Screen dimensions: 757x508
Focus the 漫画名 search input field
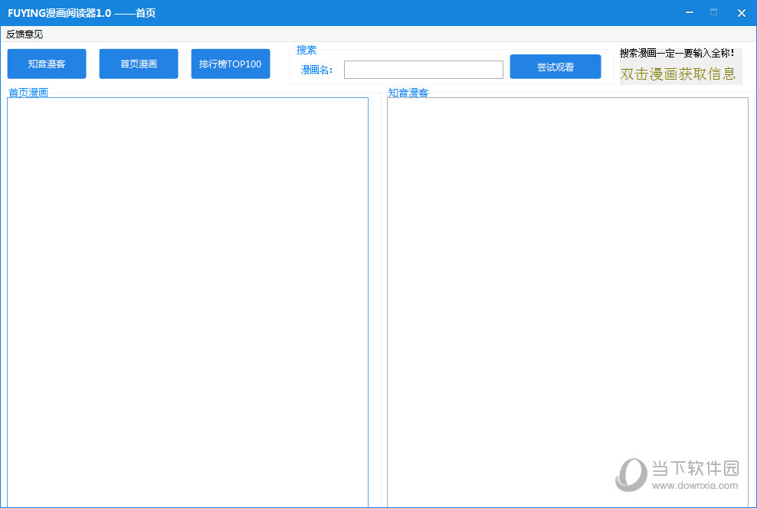[x=423, y=70]
